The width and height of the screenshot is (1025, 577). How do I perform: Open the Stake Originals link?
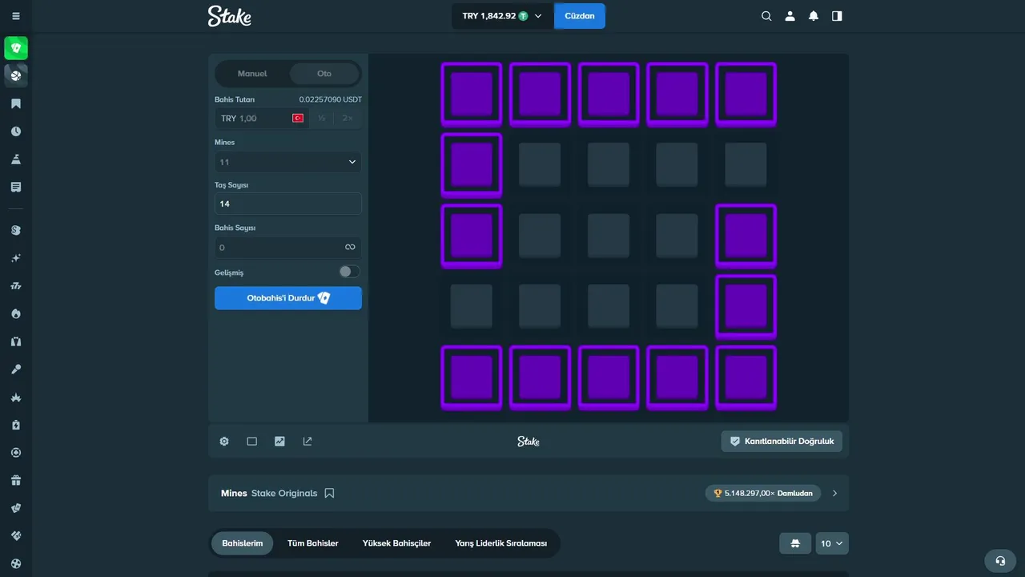[x=284, y=494]
